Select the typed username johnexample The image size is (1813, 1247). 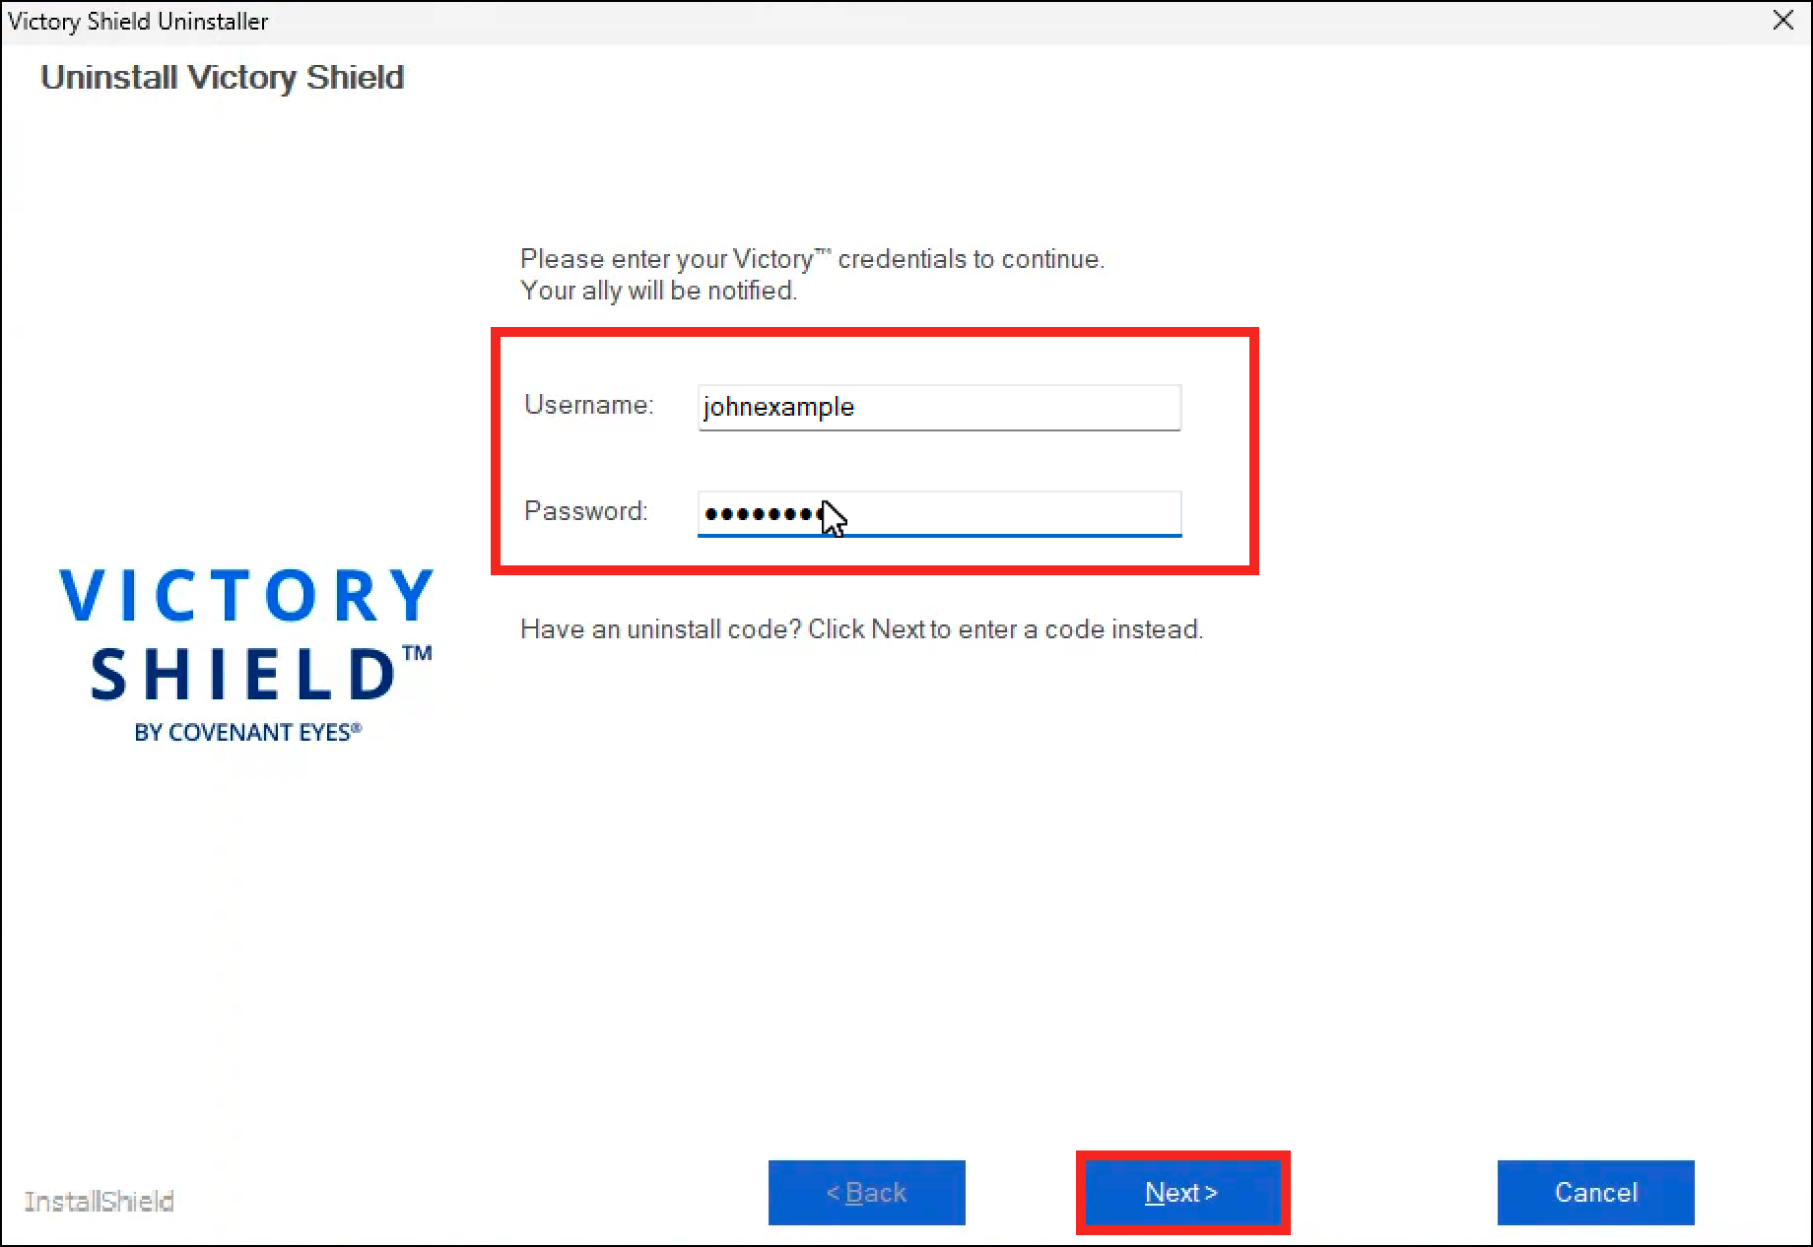(x=778, y=407)
